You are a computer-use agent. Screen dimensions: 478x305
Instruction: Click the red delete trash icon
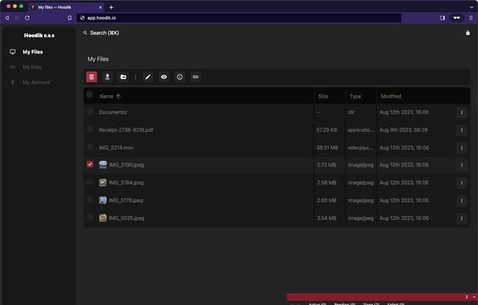point(91,77)
